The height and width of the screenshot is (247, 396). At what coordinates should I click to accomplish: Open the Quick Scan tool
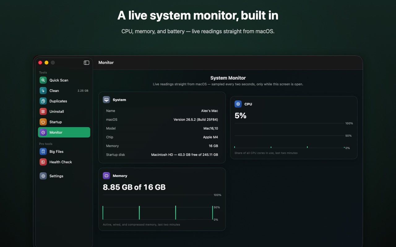(64, 80)
